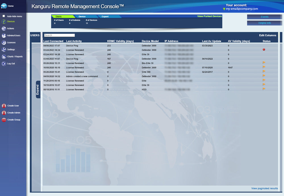Screen dimensions: 284x196
Task: Click flag status icon for Bio-Elite 30 row
Action: pyautogui.click(x=264, y=63)
